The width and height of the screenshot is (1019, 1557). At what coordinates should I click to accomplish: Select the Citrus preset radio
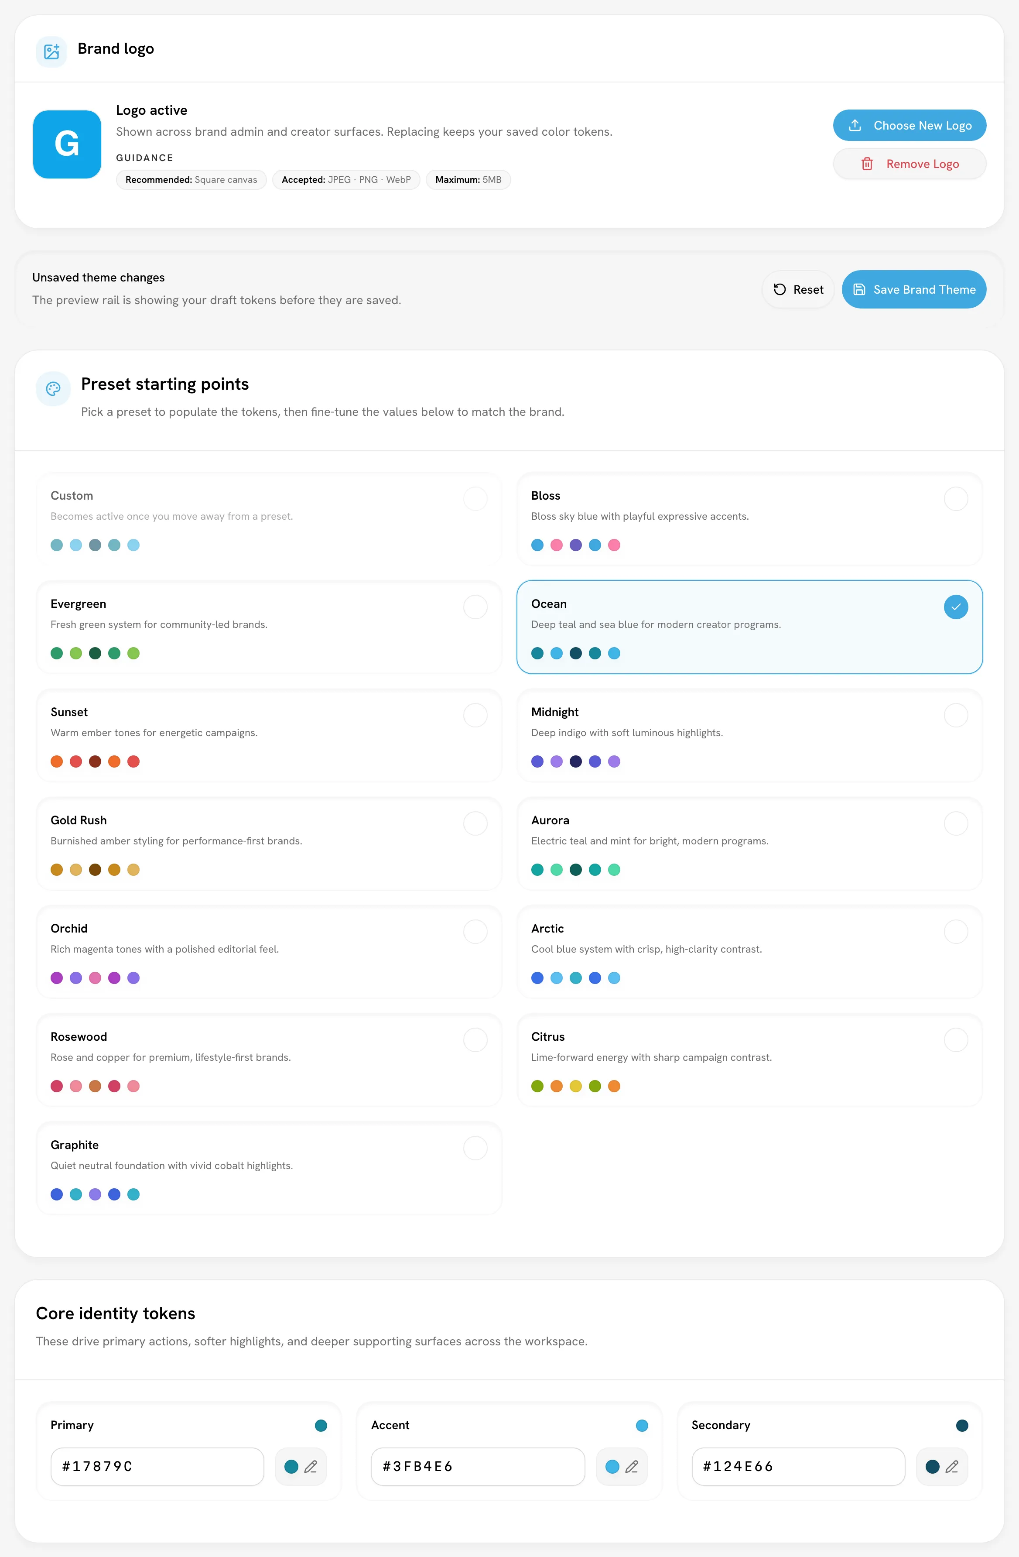point(956,1039)
